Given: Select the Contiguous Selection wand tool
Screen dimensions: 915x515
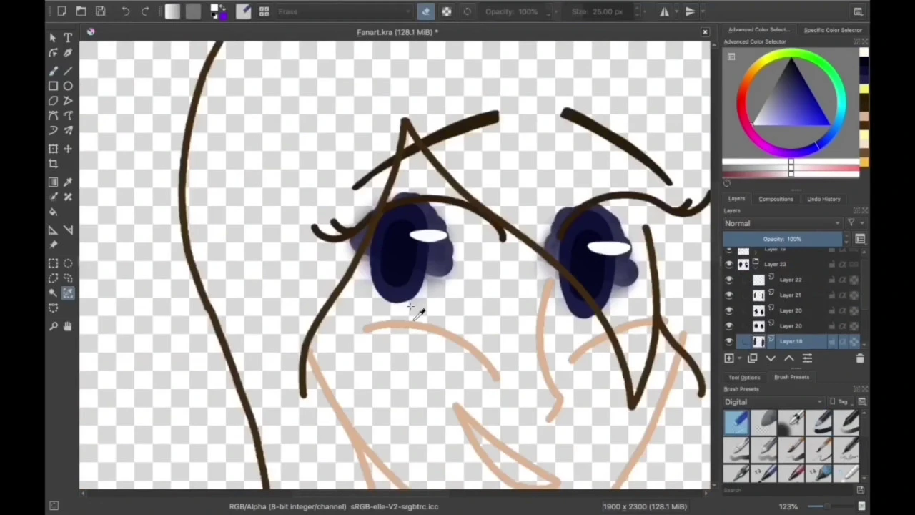Looking at the screenshot, I should (53, 293).
